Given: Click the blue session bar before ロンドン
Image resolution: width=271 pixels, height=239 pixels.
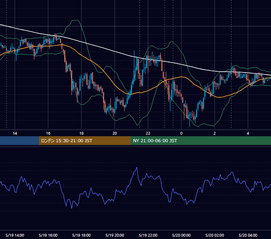Looking at the screenshot, I should click(x=20, y=141).
